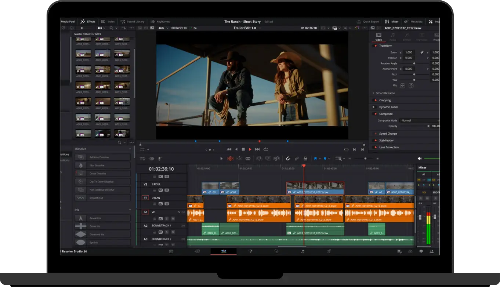Open the Deliver rocket page
The width and height of the screenshot is (500, 287).
click(329, 251)
